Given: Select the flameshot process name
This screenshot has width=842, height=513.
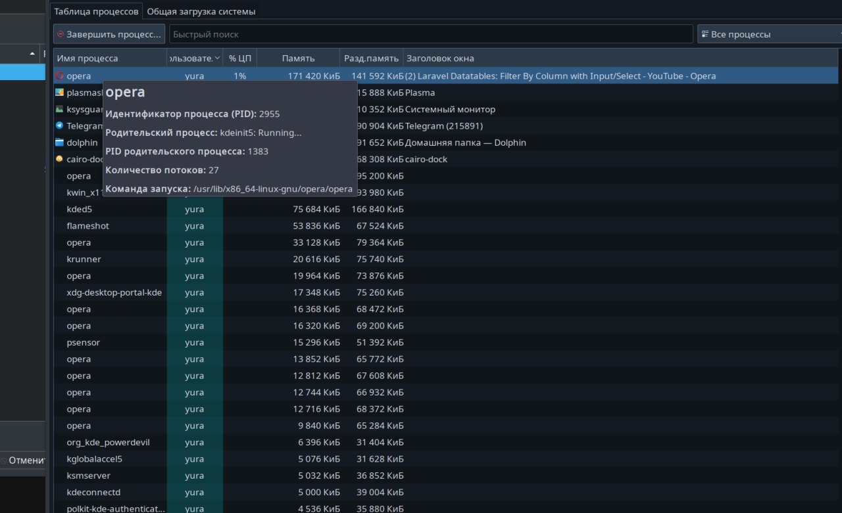Looking at the screenshot, I should click(x=88, y=226).
